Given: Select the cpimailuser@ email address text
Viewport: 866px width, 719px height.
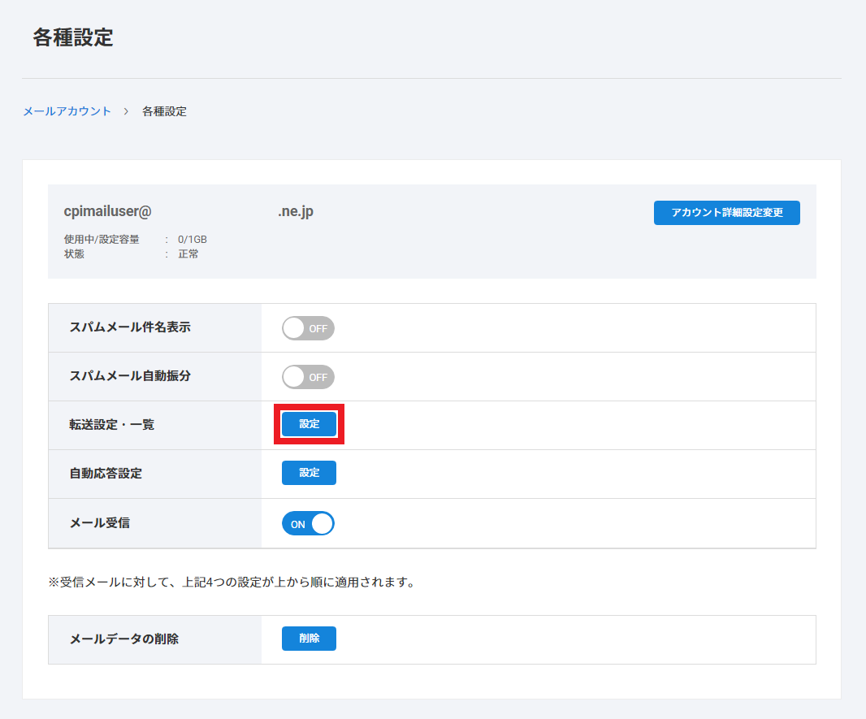Looking at the screenshot, I should click(x=108, y=211).
